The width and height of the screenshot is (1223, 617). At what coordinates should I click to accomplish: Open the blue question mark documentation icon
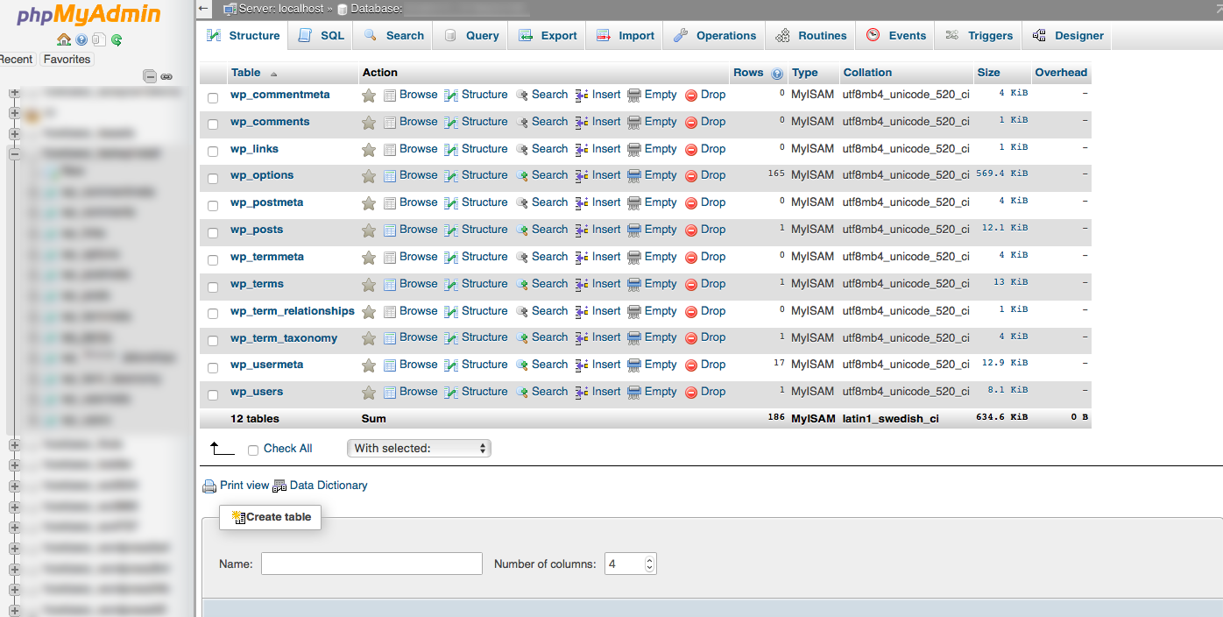(x=81, y=39)
